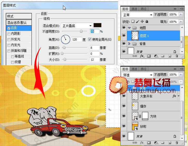188x146 pixels.
Task: Click lock position move icon in top panel
Action: pos(142,21)
